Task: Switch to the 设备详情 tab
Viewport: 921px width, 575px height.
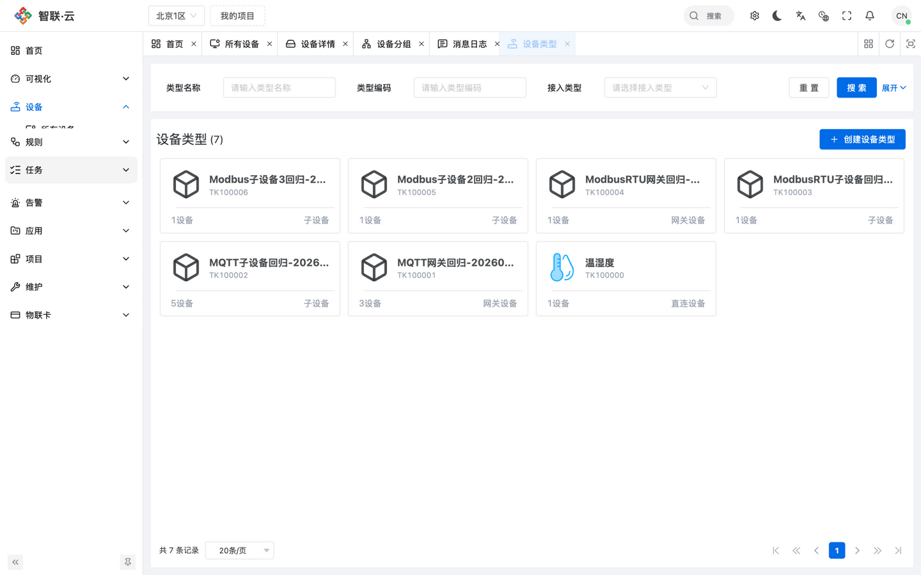Action: 317,44
